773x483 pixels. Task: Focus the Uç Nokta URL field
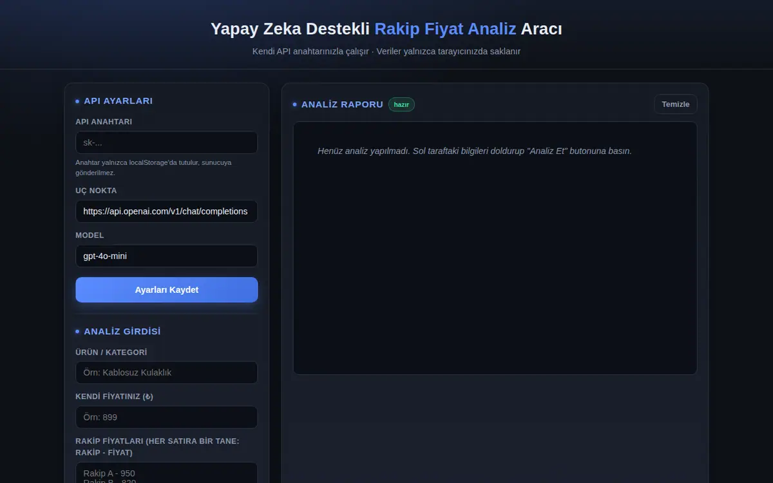(x=166, y=211)
